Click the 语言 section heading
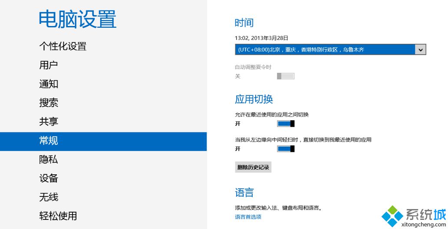Viewport: 448px width, 229px height. [244, 193]
